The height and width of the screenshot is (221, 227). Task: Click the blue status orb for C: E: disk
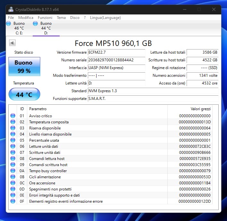pos(8,23)
